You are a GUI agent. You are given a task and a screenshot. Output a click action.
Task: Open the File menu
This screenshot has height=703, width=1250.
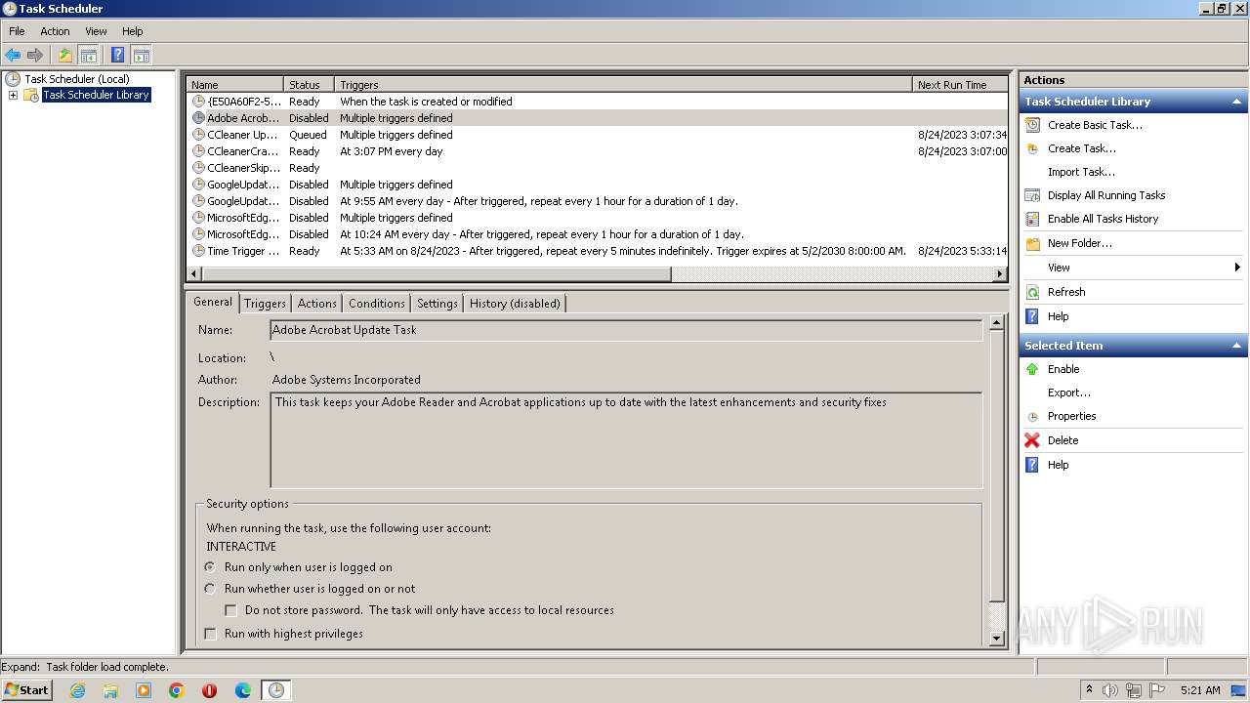17,31
